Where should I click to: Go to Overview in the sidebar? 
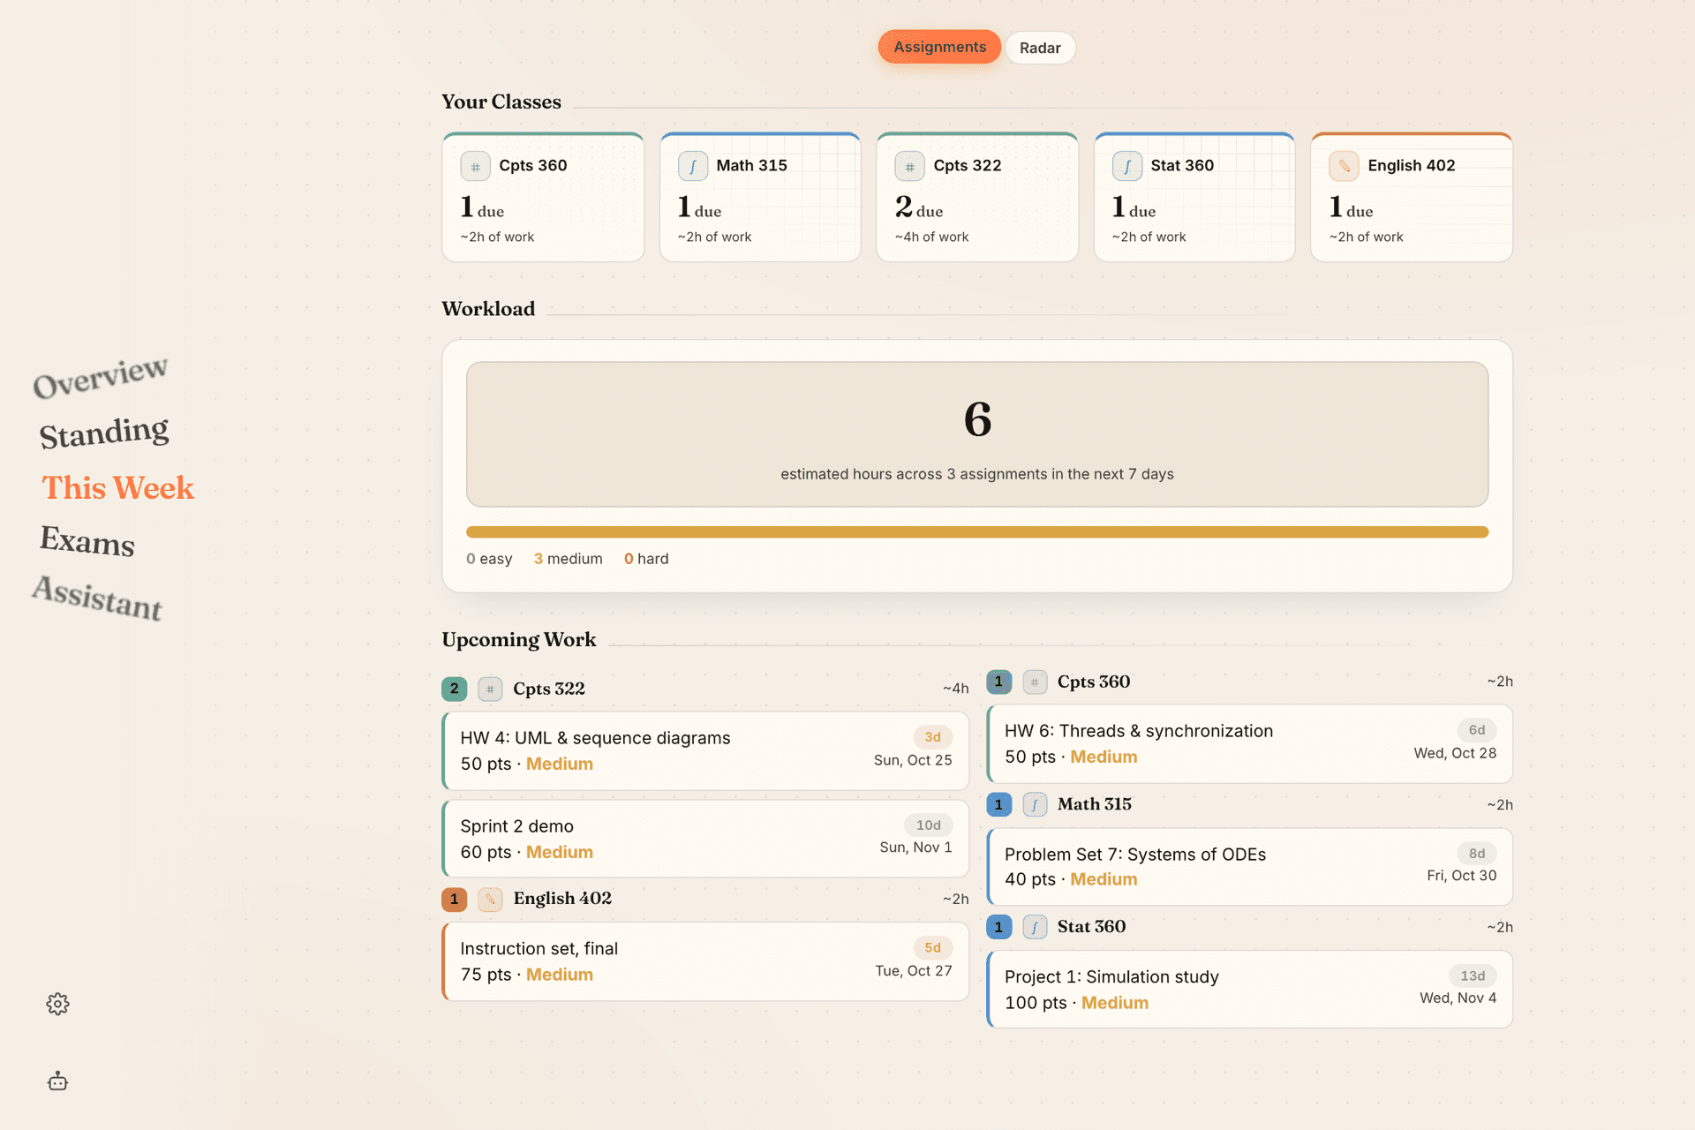(x=100, y=377)
